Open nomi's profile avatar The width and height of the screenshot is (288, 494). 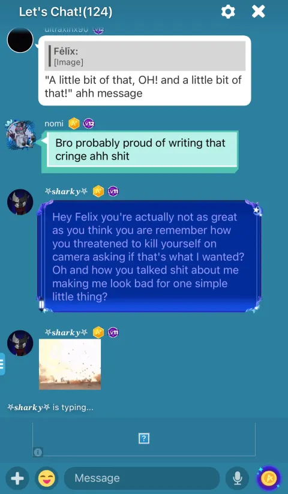click(x=21, y=134)
